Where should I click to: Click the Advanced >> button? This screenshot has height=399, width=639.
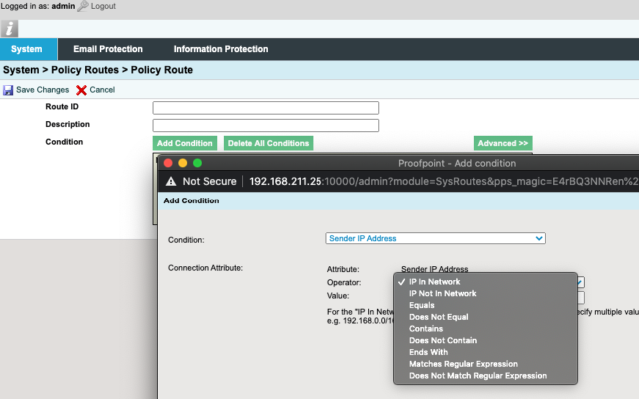click(503, 143)
